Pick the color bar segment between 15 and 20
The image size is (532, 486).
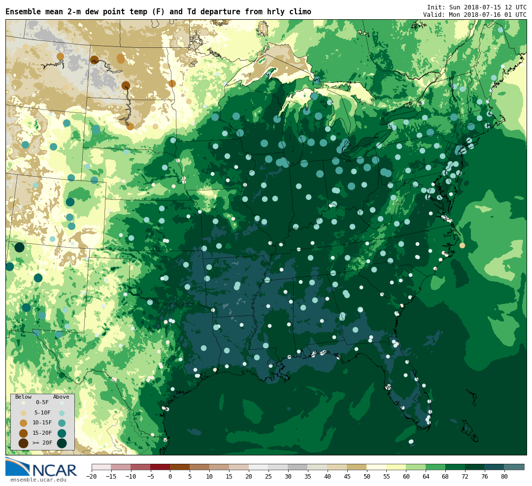pos(239,467)
